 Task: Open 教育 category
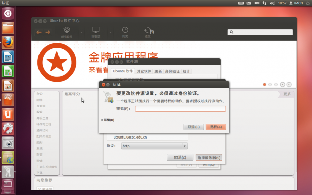[x=40, y=112]
